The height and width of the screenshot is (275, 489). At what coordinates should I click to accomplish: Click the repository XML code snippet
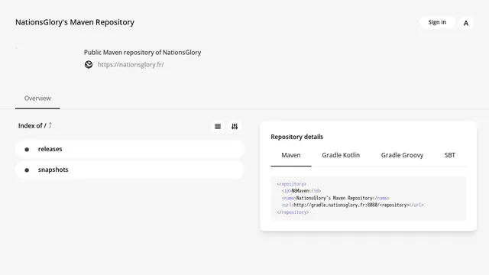[x=368, y=199]
